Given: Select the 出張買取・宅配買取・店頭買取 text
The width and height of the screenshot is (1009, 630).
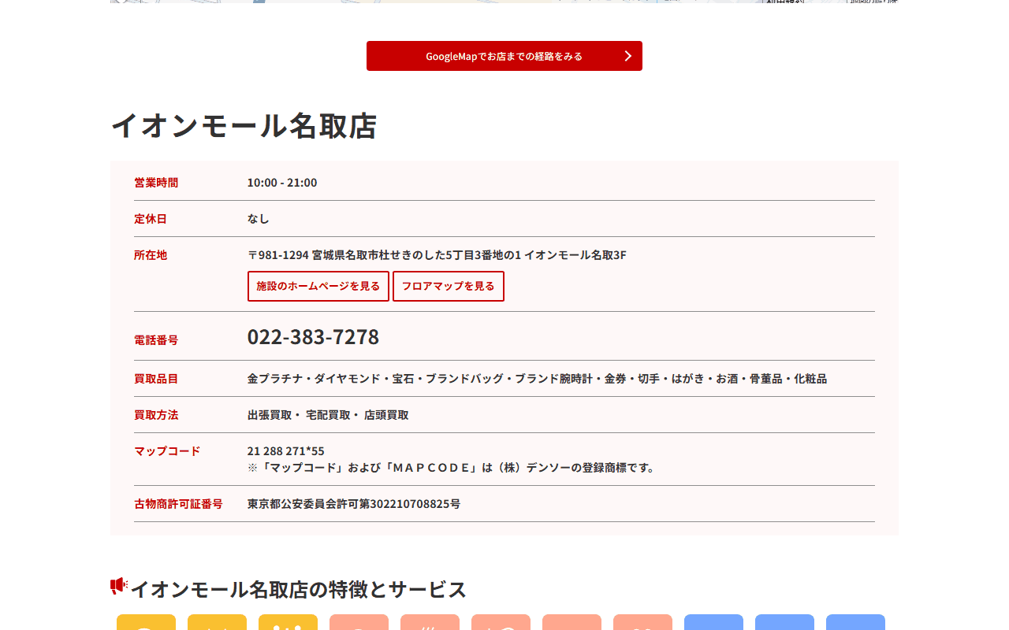Looking at the screenshot, I should point(328,415).
